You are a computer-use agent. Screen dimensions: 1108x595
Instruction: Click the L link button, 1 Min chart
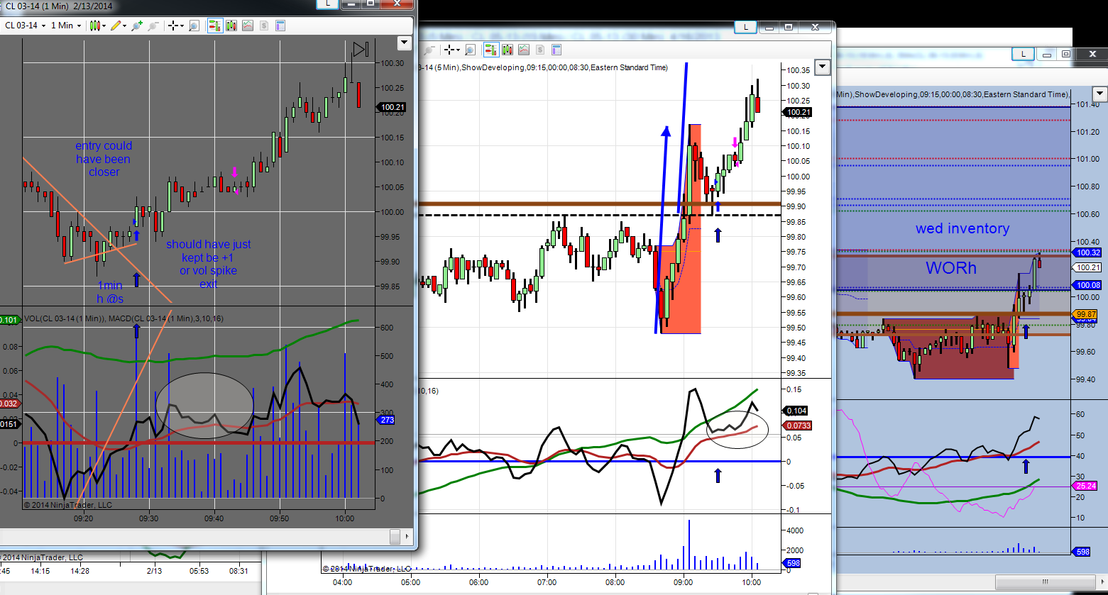tap(327, 3)
